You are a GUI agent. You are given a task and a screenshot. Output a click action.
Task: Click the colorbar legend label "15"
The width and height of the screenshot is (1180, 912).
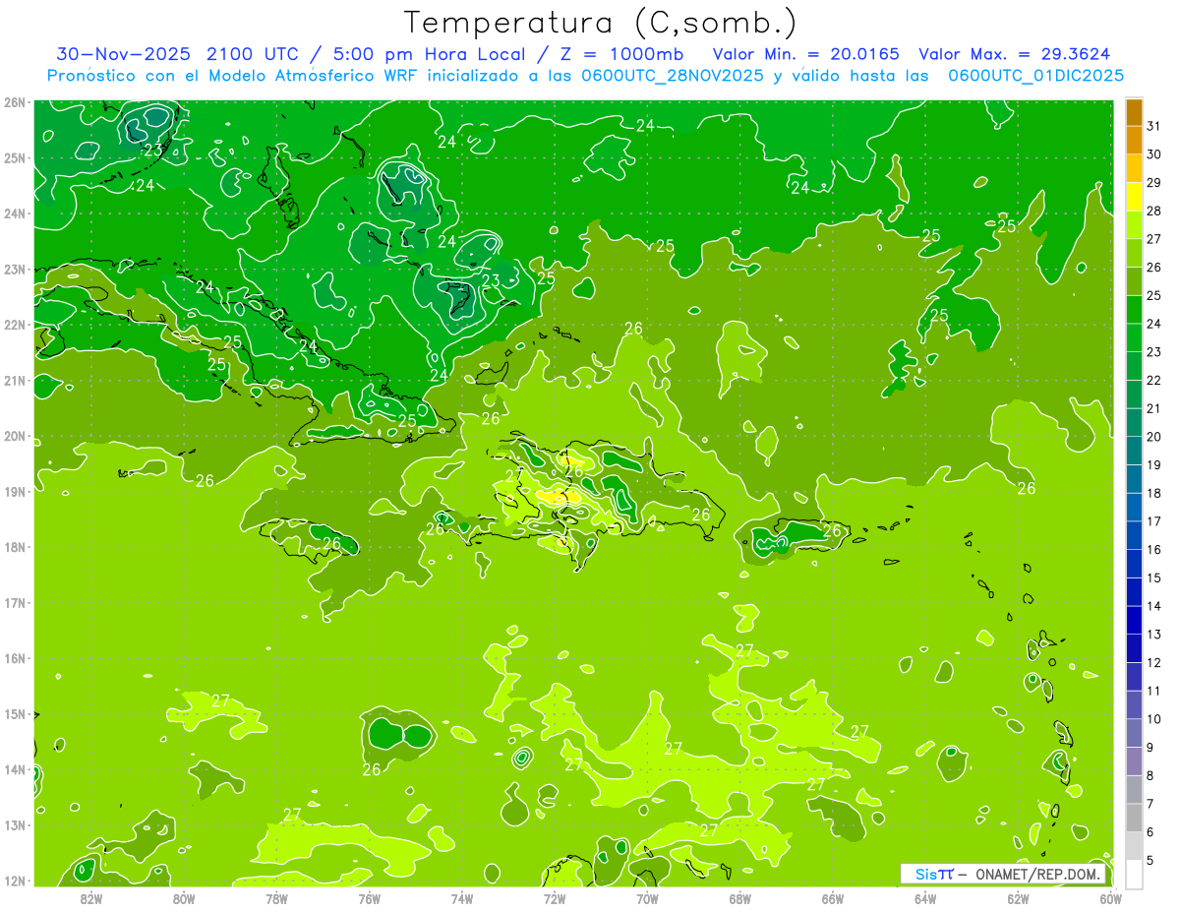pos(1154,578)
